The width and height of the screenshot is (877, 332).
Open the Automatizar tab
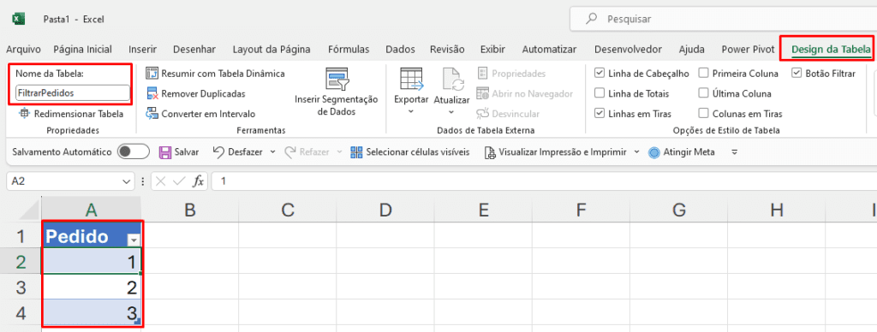pyautogui.click(x=549, y=49)
